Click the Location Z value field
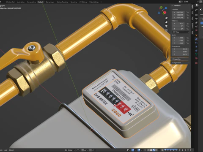Screen dimensions: 203x152 click(x=178, y=18)
